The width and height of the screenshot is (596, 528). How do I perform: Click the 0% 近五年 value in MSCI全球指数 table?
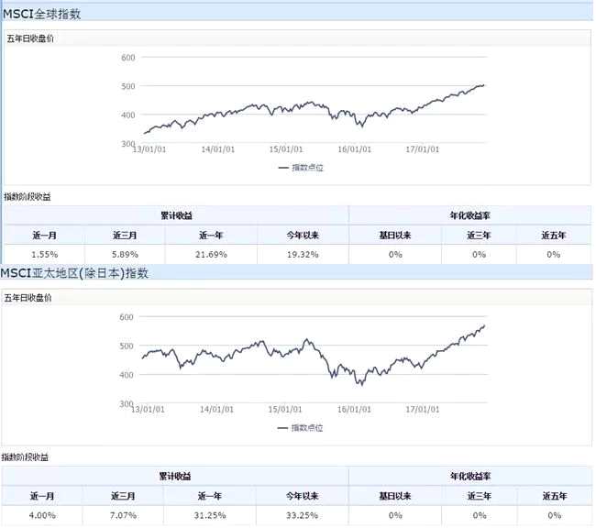554,255
